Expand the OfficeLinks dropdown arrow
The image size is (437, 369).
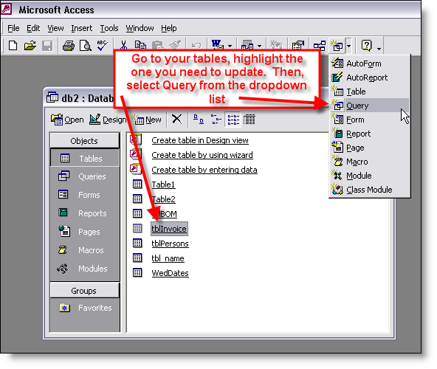(230, 46)
